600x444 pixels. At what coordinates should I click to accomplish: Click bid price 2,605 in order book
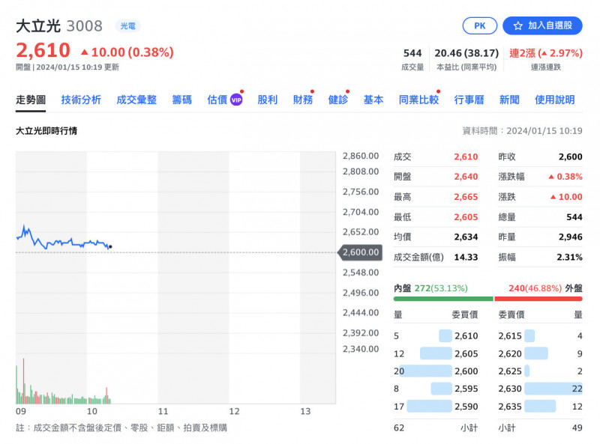click(466, 354)
